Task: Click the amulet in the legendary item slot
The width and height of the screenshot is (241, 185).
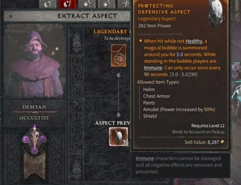Action: pyautogui.click(x=119, y=55)
